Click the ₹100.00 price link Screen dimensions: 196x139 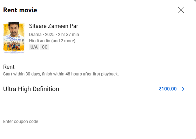pos(168,89)
